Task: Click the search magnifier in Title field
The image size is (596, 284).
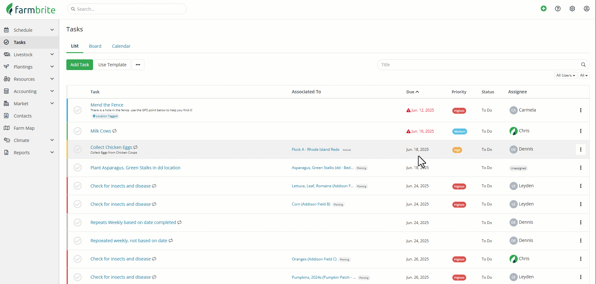Action: pyautogui.click(x=583, y=65)
